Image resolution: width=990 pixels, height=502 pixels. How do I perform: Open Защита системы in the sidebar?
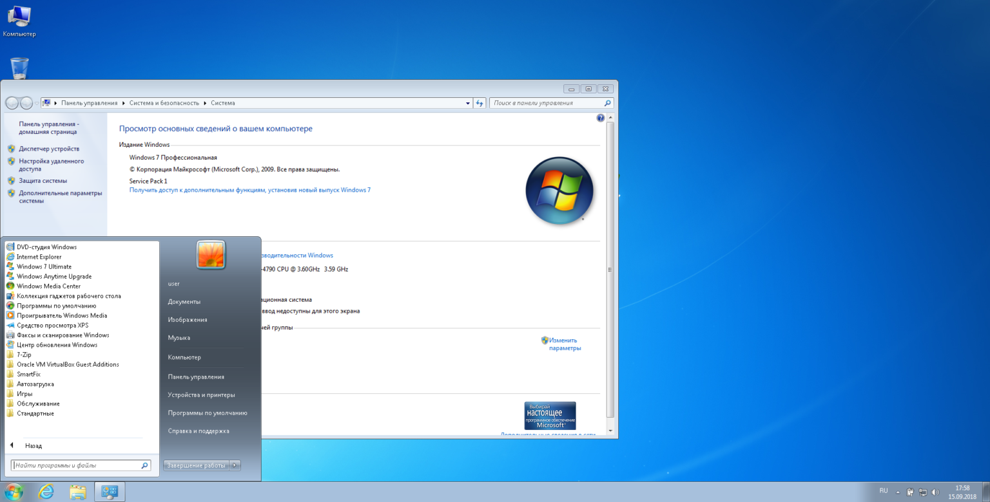(x=43, y=181)
